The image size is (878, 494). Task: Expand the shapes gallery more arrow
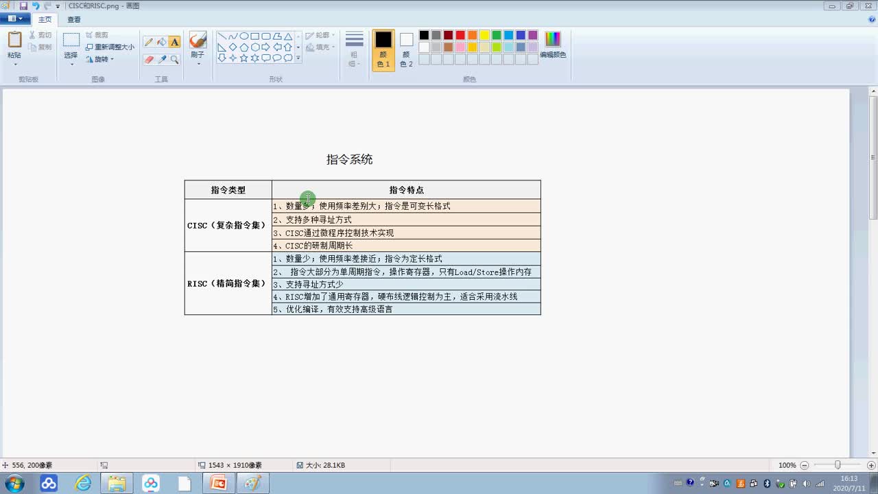coord(298,58)
